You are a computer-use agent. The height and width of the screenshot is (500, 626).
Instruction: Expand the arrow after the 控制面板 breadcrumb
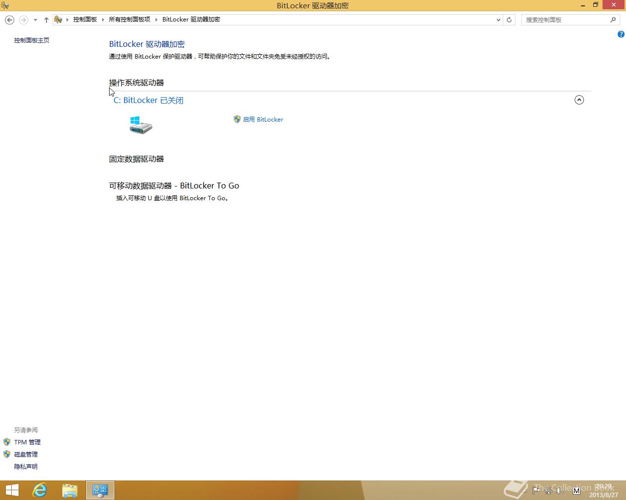[103, 20]
